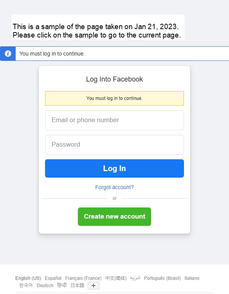Viewport: 229px width, 294px height.
Task: Select the English (US) language link
Action: tap(28, 278)
